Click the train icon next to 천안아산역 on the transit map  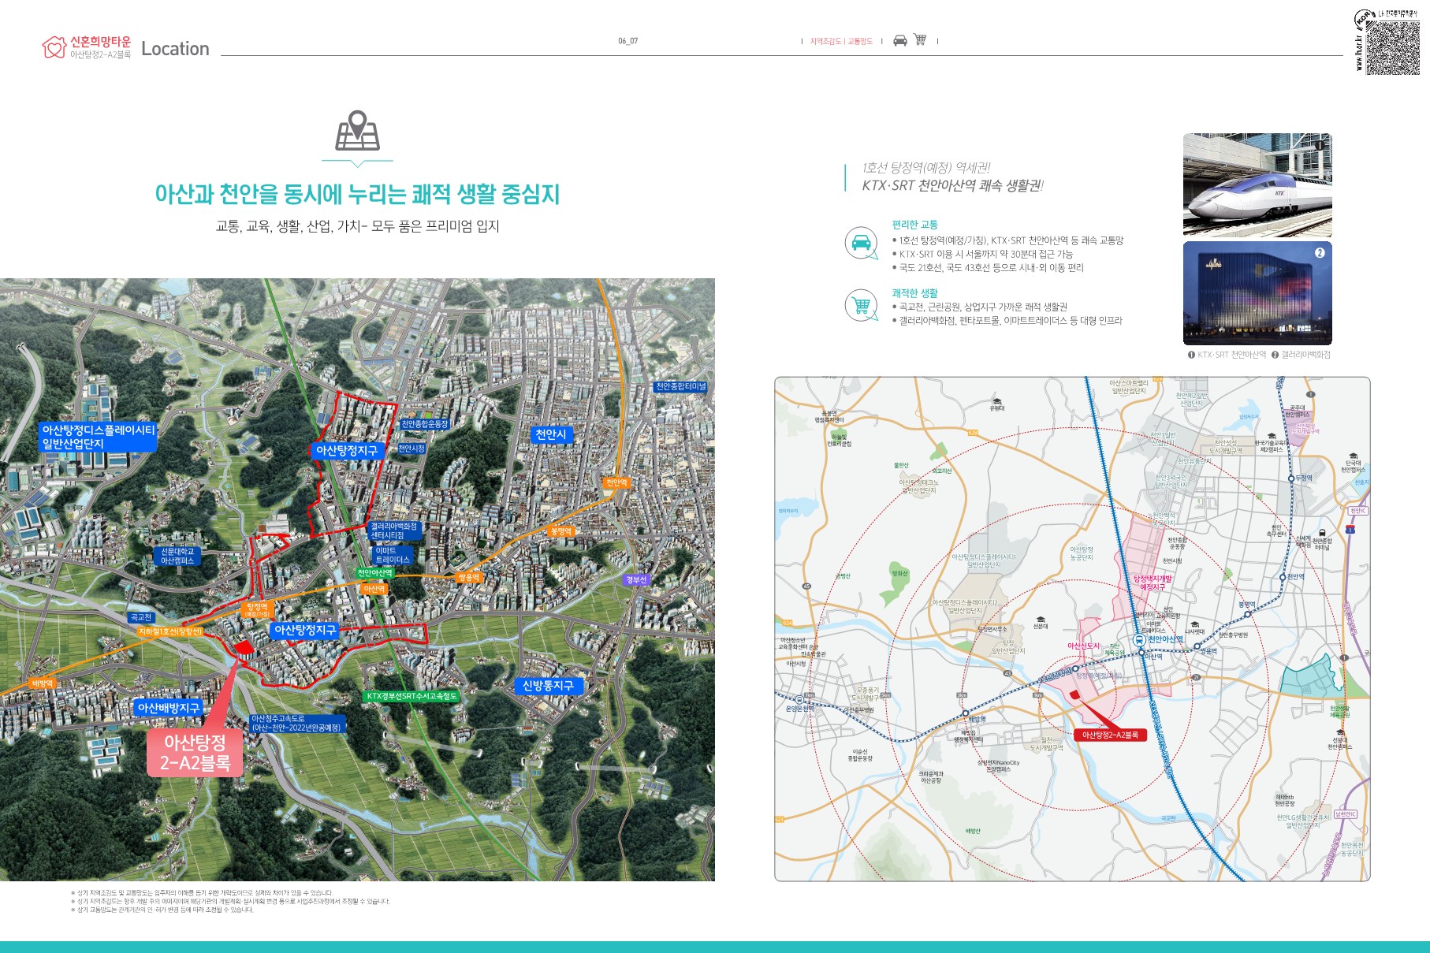[x=1139, y=640]
